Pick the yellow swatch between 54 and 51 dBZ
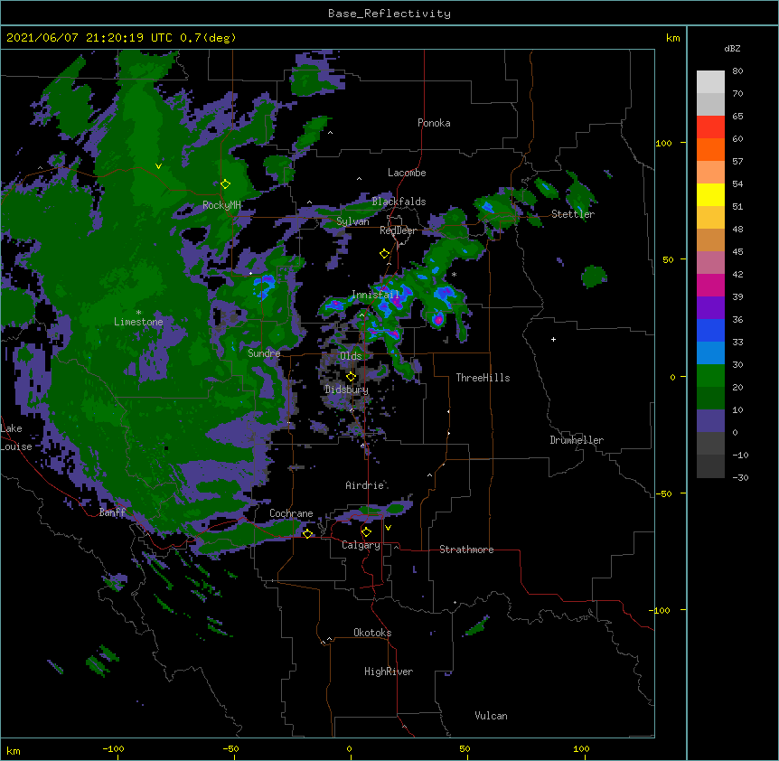The width and height of the screenshot is (779, 761). [x=710, y=194]
